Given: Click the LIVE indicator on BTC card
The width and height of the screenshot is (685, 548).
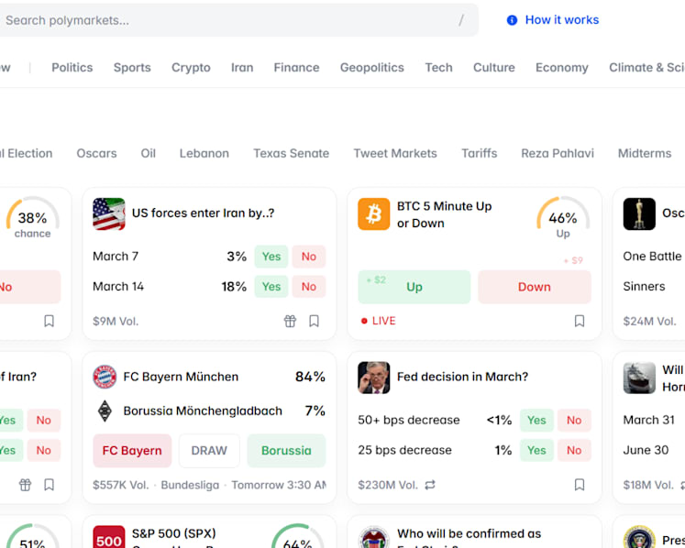Looking at the screenshot, I should click(379, 321).
